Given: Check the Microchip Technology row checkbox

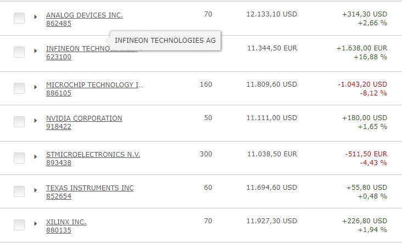Looking at the screenshot, I should click(19, 88).
